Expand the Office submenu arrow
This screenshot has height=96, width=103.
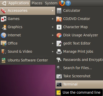[53, 43]
